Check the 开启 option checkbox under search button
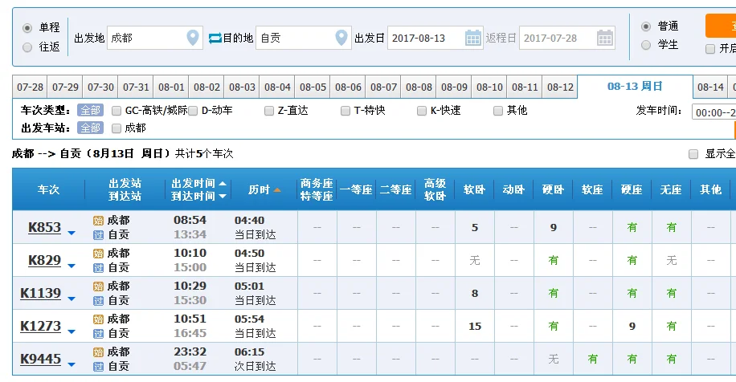736x382 pixels. point(710,49)
